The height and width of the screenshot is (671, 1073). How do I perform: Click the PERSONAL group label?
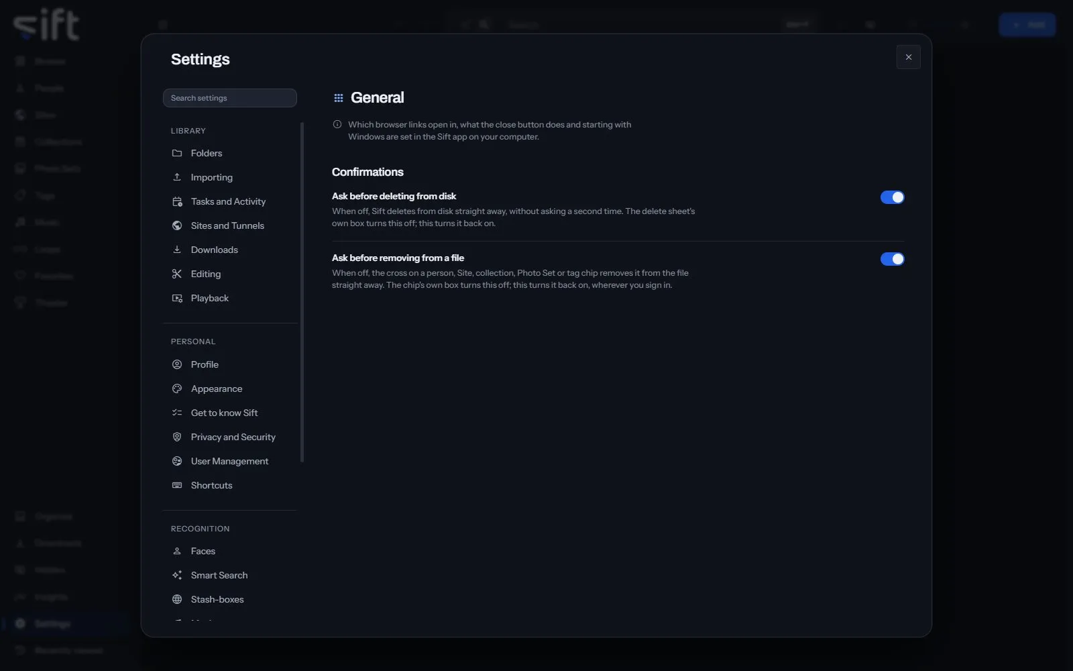pos(193,342)
